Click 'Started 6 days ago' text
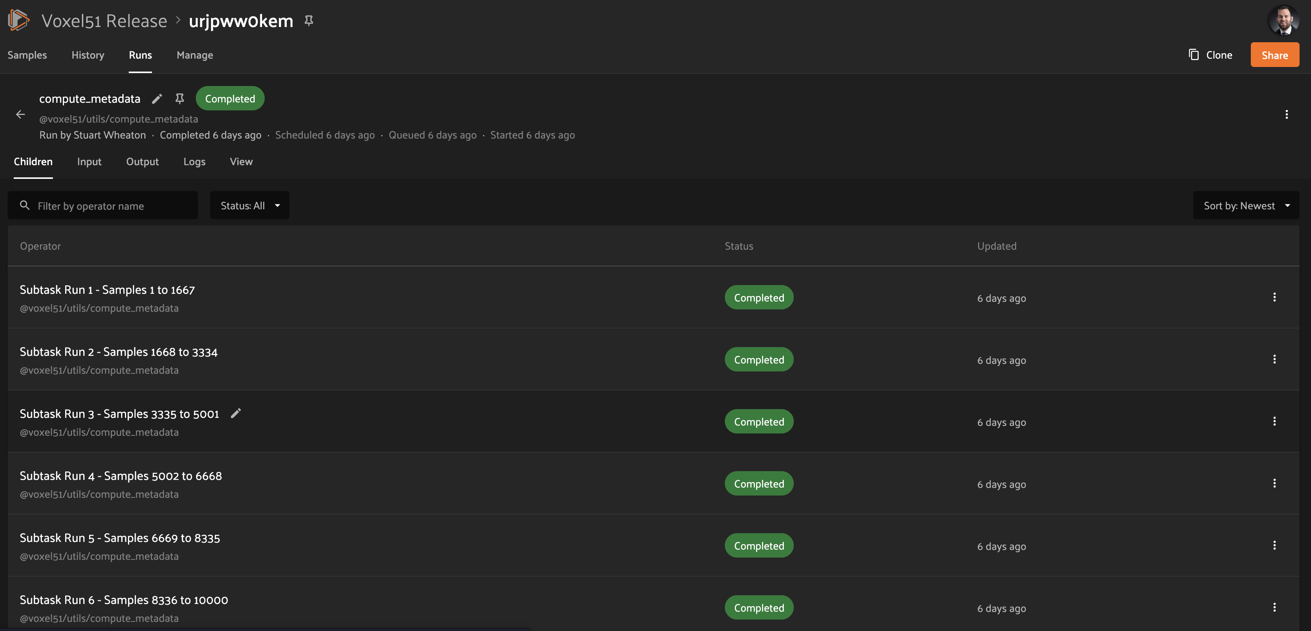The width and height of the screenshot is (1311, 631). pyautogui.click(x=532, y=135)
